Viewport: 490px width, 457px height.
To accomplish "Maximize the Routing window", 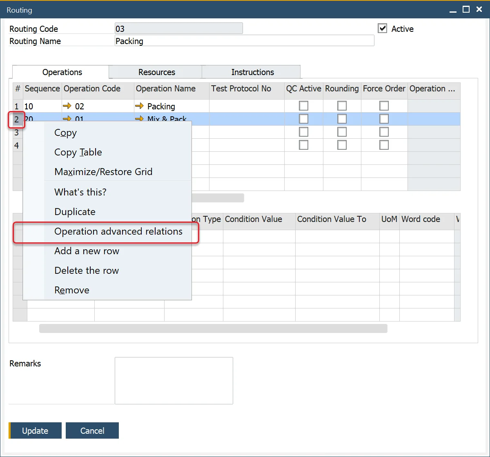I will 466,10.
